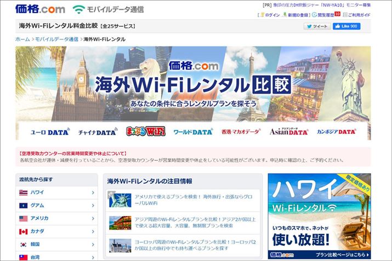Click the Facebook Like 900 button
This screenshot has width=392, height=261.
tap(346, 26)
